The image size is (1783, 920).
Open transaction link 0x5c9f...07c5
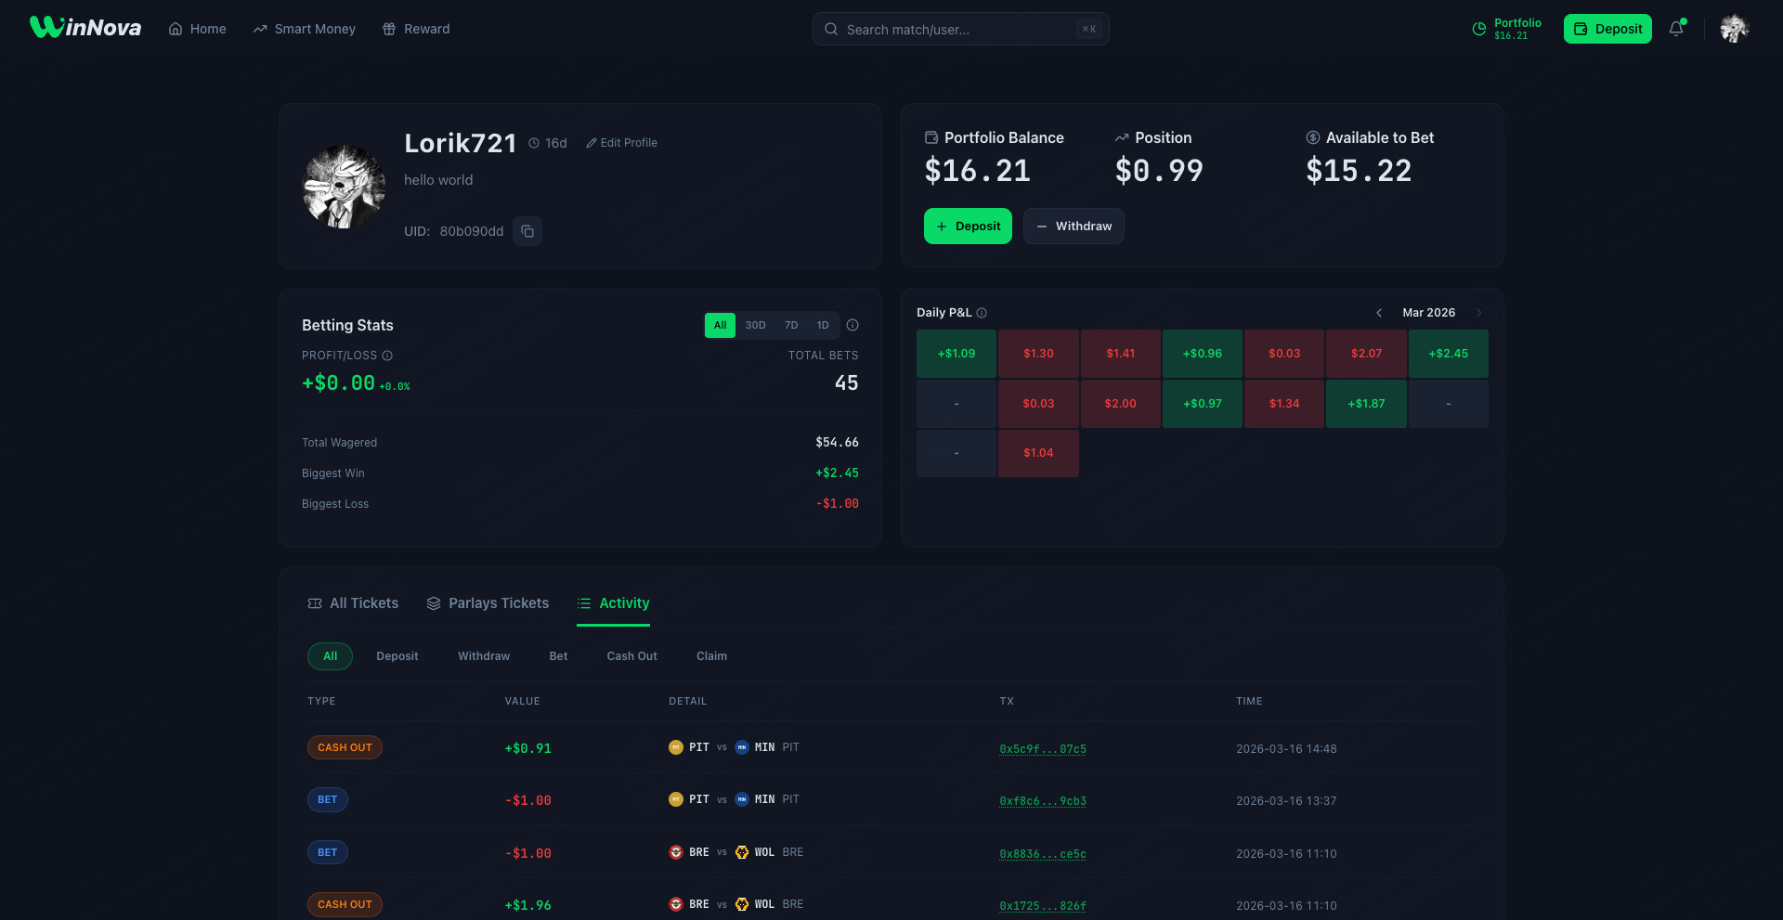[x=1043, y=749]
